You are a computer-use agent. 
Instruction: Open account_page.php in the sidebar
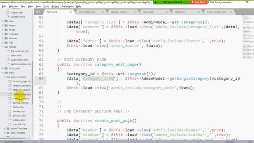click(22, 81)
